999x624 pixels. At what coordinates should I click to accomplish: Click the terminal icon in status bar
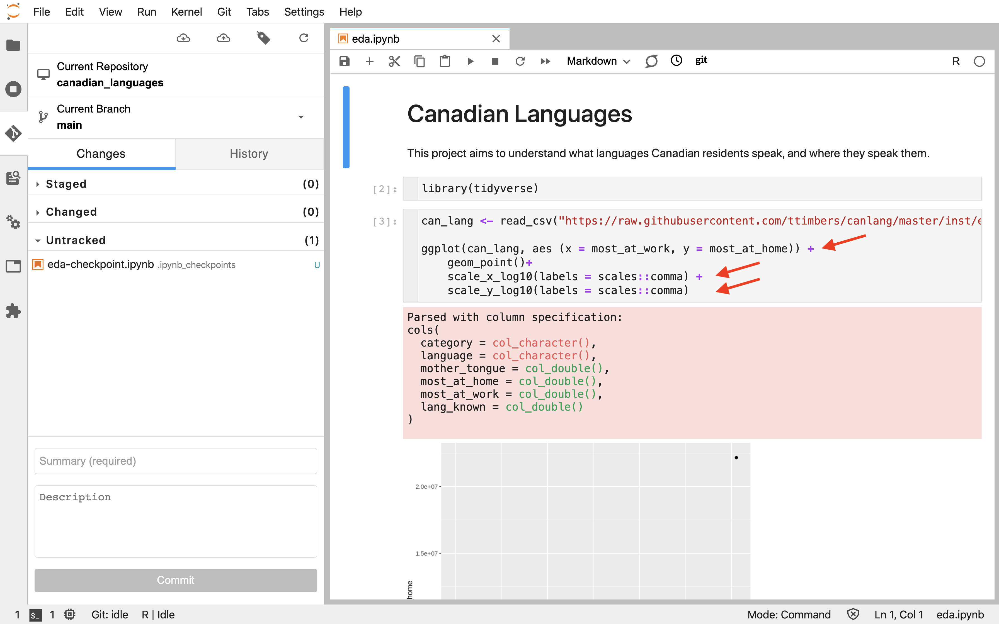[35, 615]
